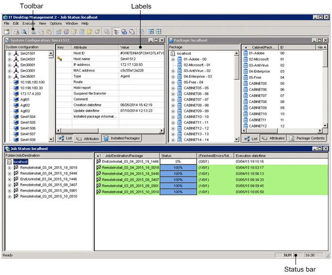Click the Print icon in the toolbar
Viewport: 332px width, 275px height.
coord(16,31)
